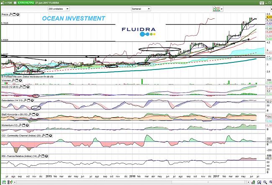Image resolution: width=272 pixels, height=185 pixels.
Task: Open the Semanal timeframe dropdown
Action: pos(141,9)
